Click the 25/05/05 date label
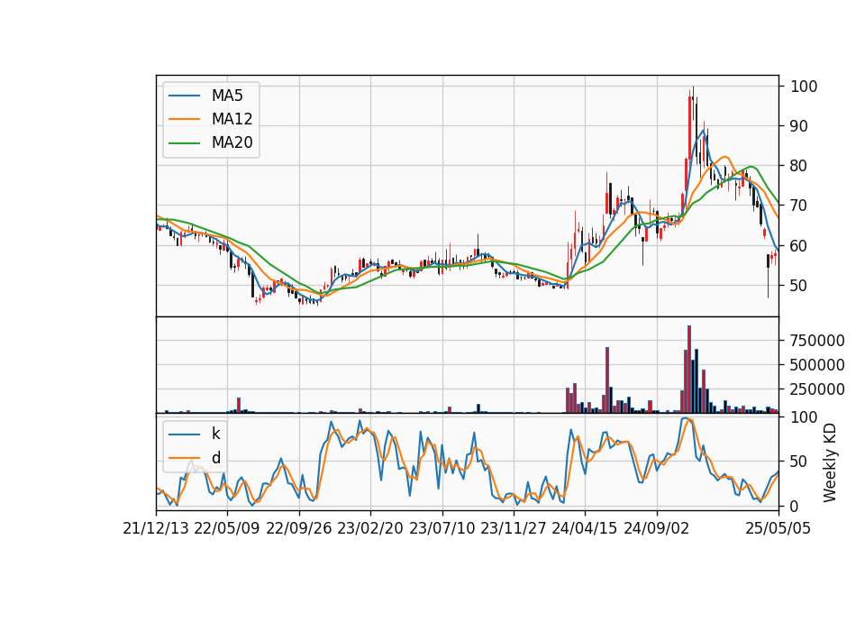This screenshot has height=622, width=865. point(778,528)
